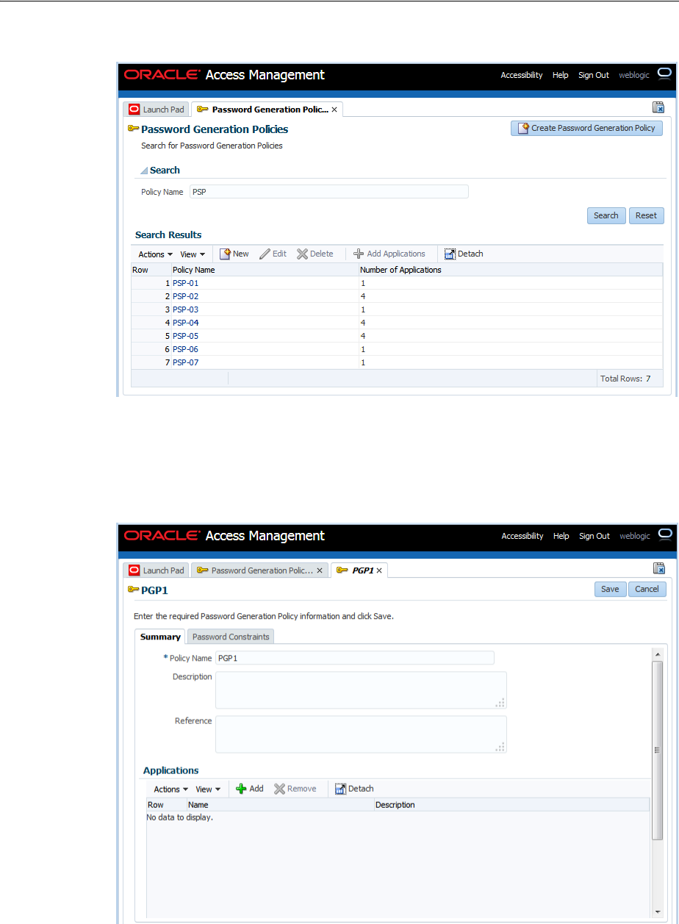Click scrollbar down arrow in PGP1 form

tap(658, 912)
